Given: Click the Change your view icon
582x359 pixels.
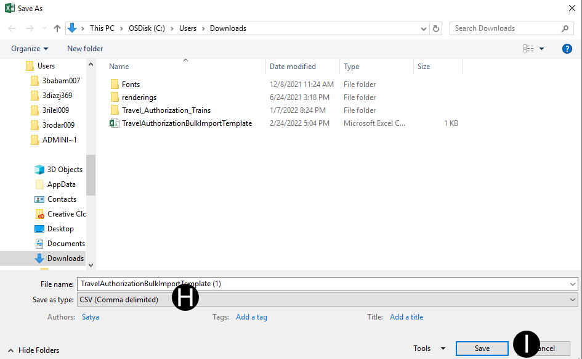Looking at the screenshot, I should click(528, 49).
